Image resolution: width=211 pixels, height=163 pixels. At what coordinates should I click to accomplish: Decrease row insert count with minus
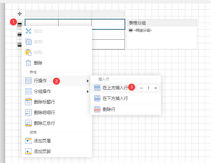click(141, 88)
